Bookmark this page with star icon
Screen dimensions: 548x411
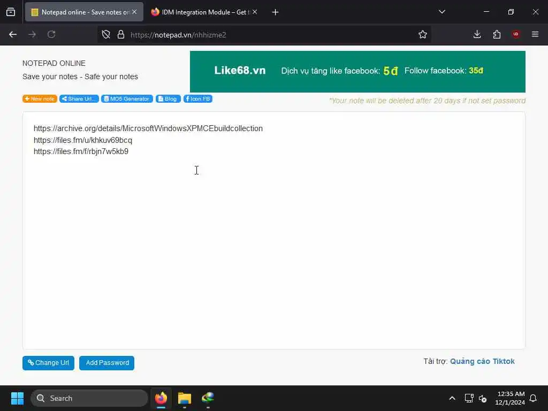423,35
